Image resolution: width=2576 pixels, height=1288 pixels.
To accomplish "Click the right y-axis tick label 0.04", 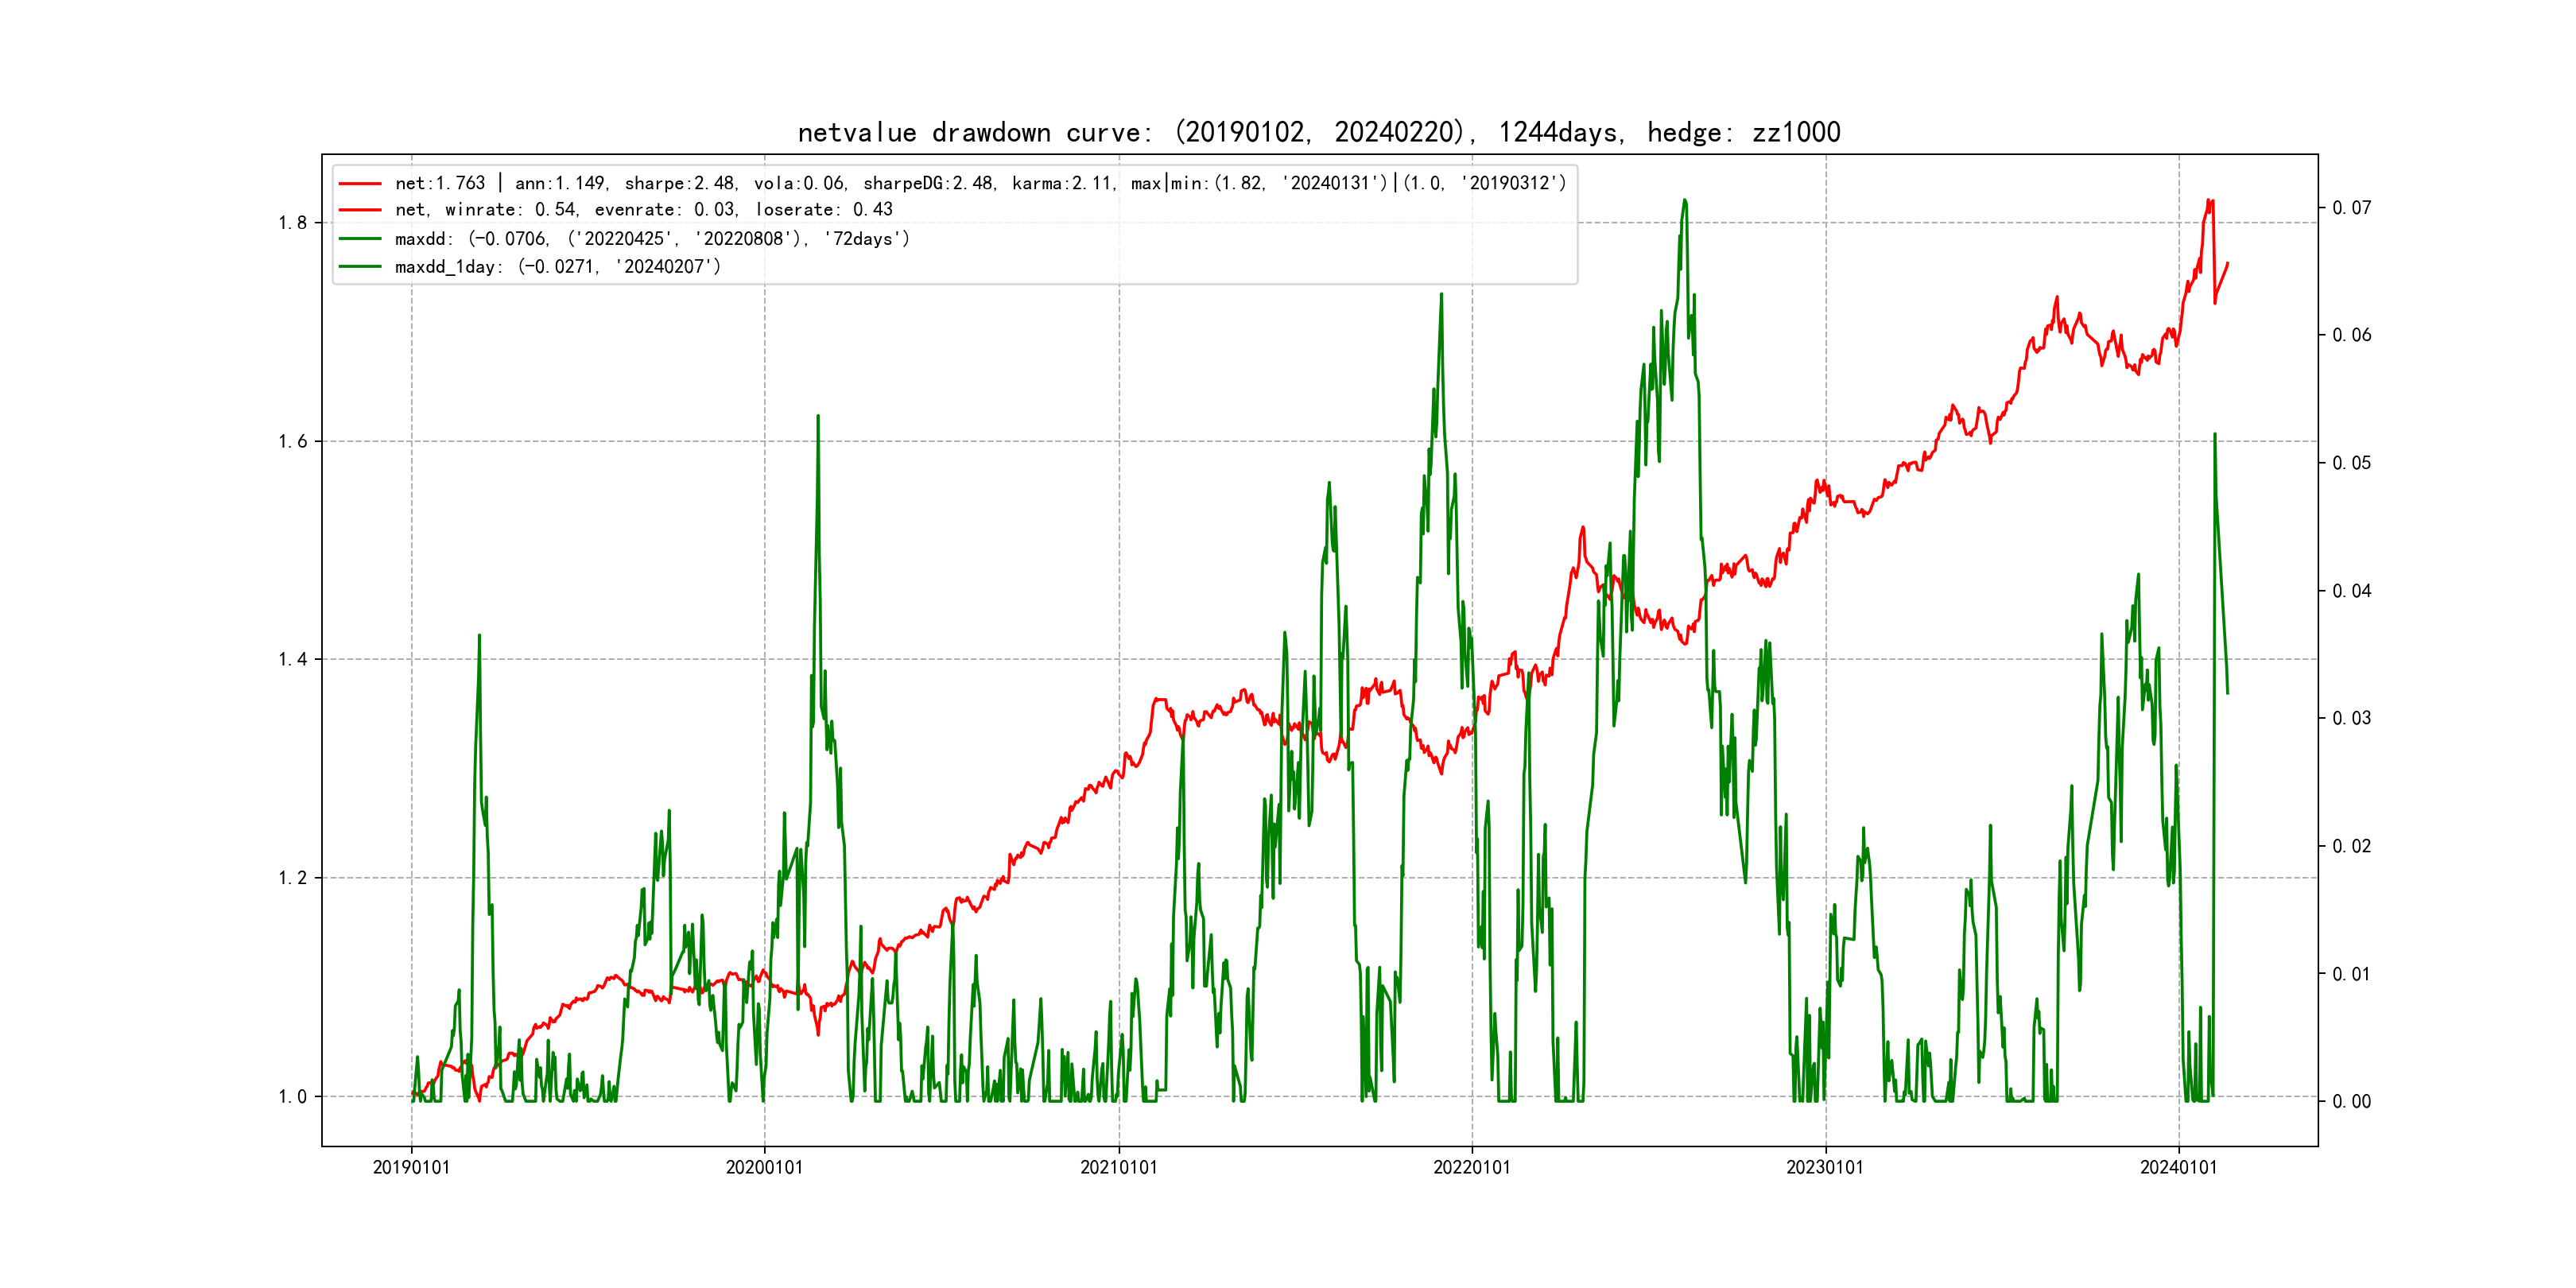I will [x=2351, y=591].
